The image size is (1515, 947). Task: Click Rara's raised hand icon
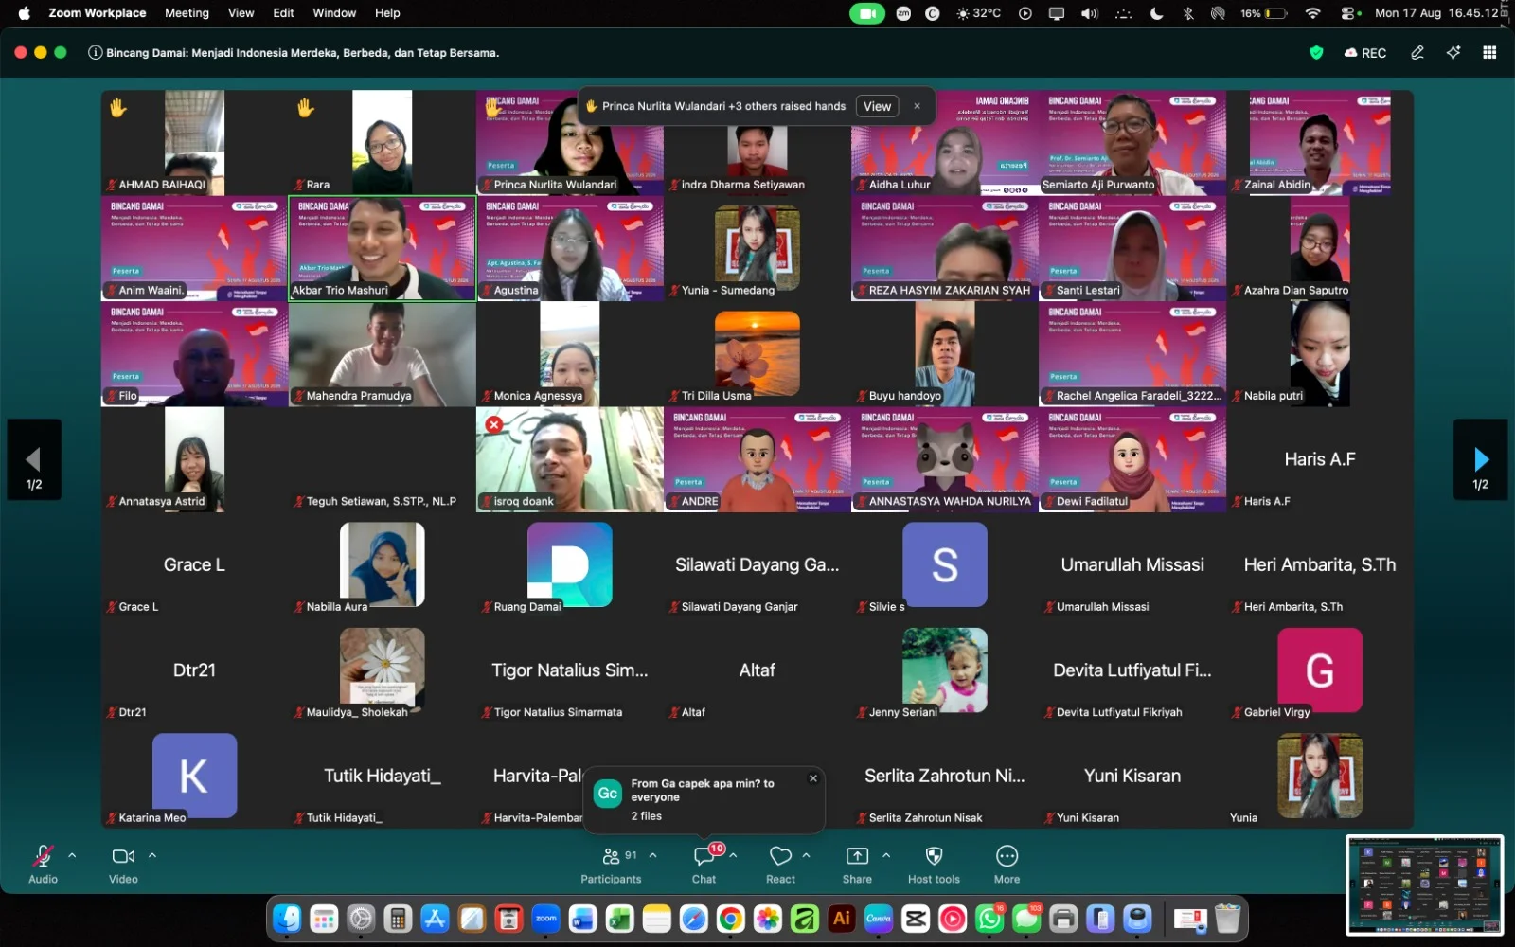tap(305, 107)
